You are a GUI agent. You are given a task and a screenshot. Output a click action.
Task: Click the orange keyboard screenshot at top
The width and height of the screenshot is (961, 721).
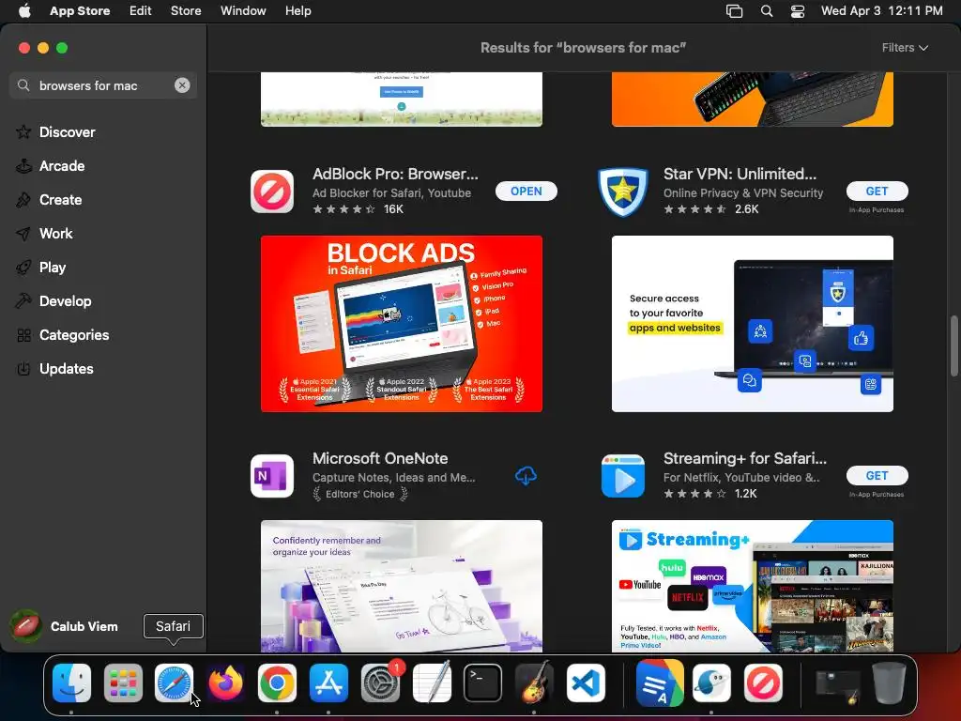752,100
